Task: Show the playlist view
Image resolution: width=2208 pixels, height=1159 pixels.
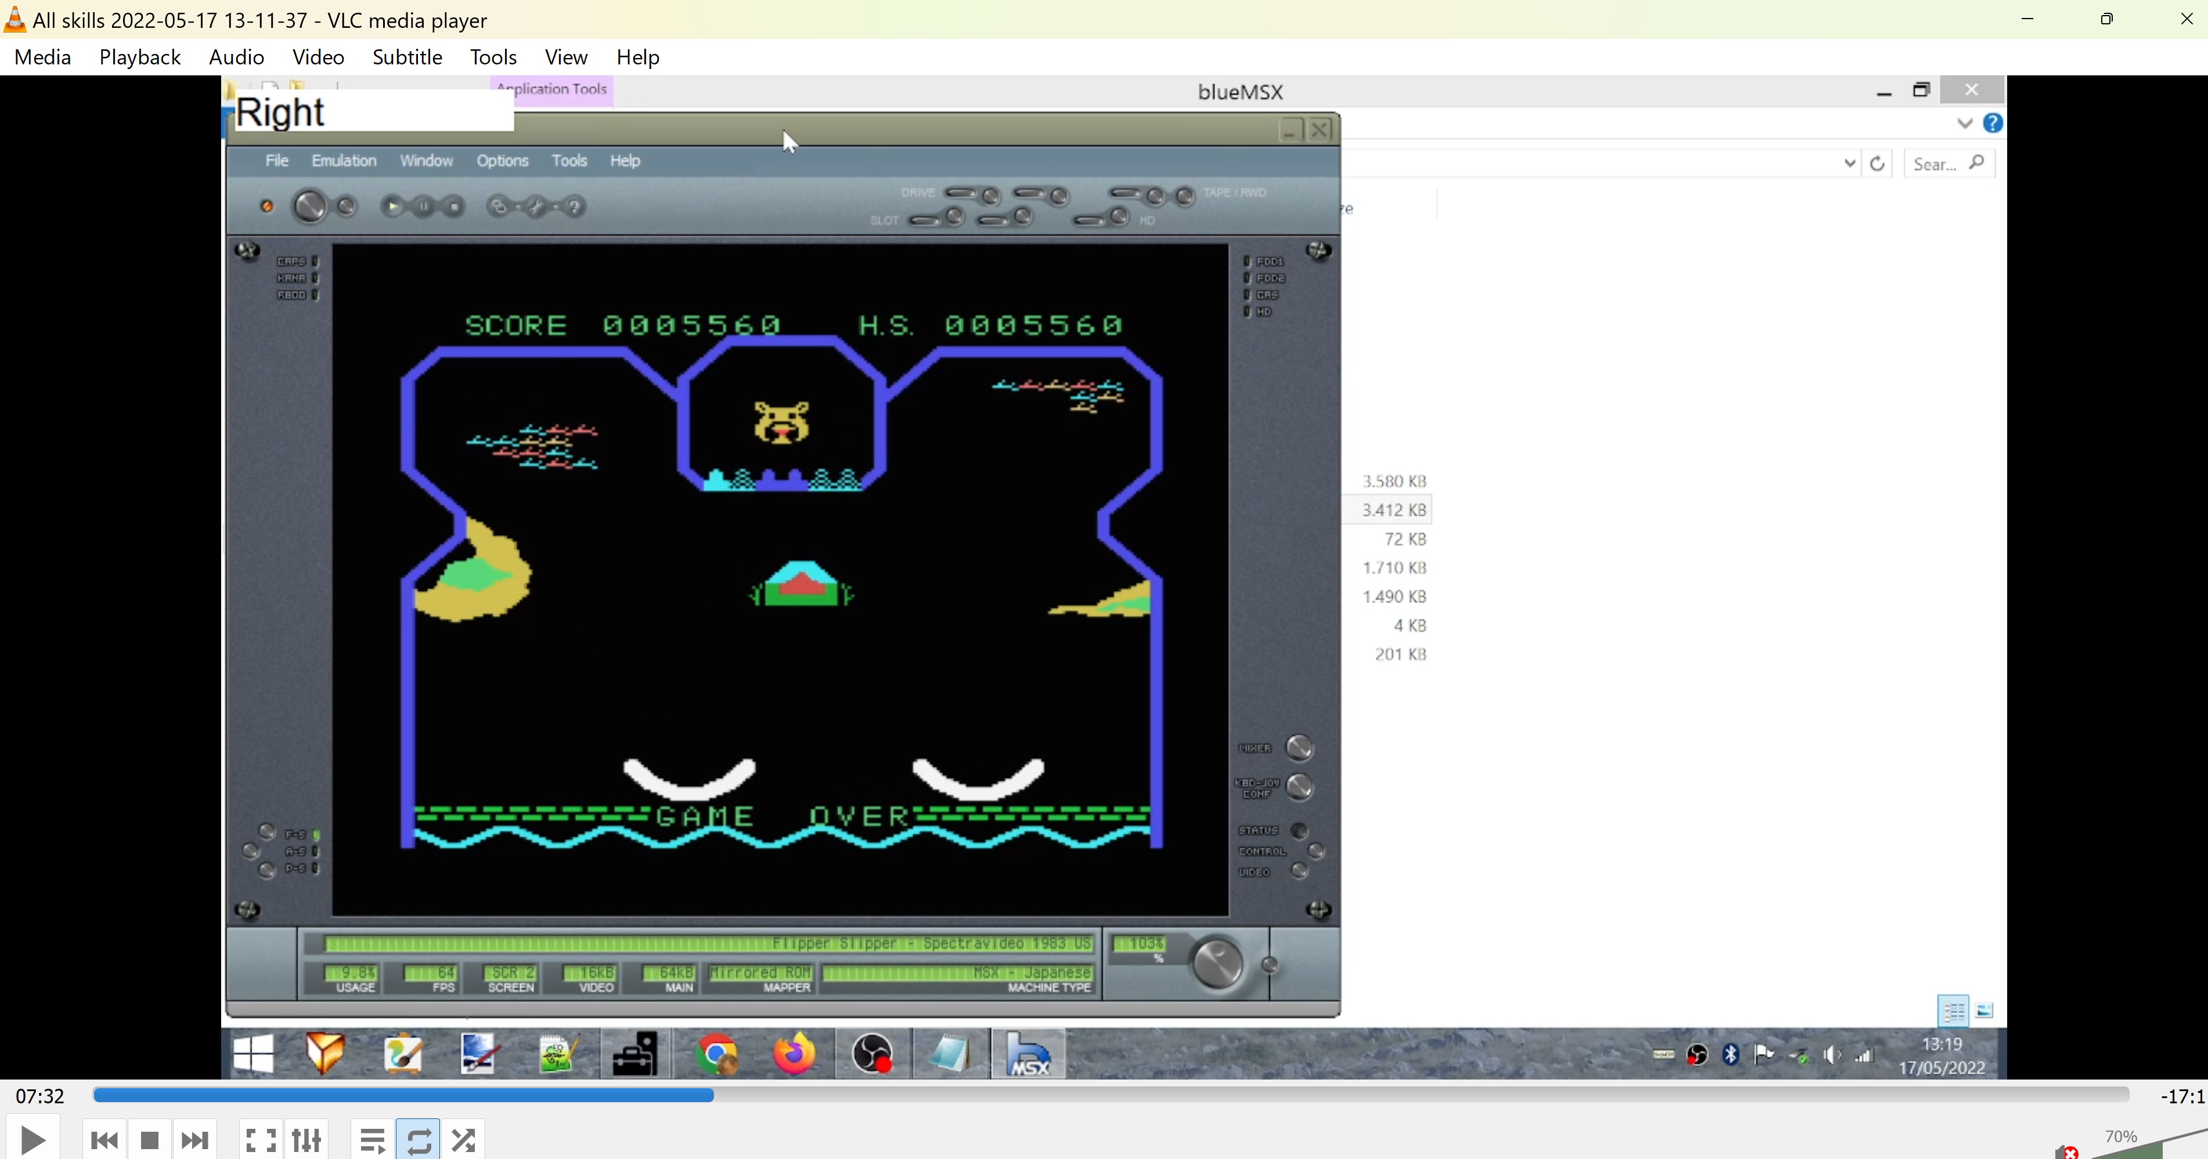Action: [372, 1139]
